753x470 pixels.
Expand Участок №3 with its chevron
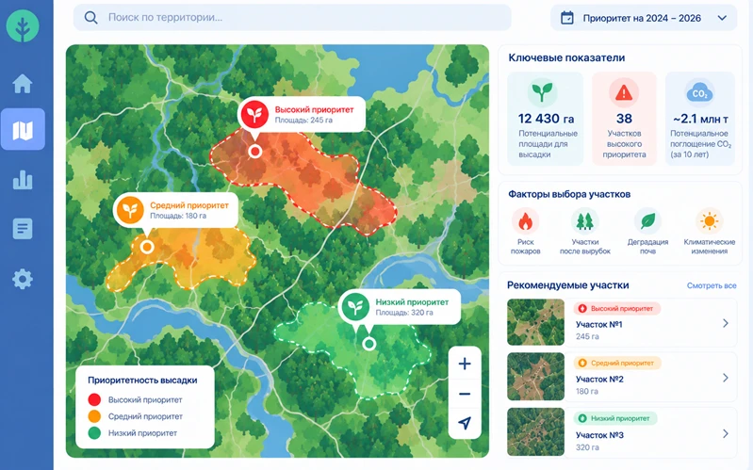pos(725,433)
